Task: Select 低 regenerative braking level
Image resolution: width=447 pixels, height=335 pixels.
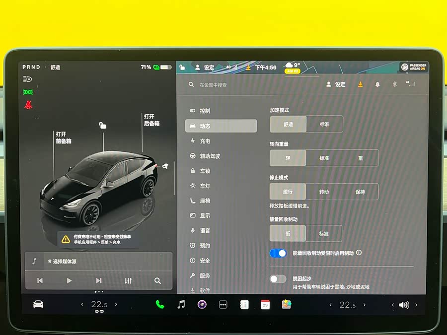Action: click(288, 234)
